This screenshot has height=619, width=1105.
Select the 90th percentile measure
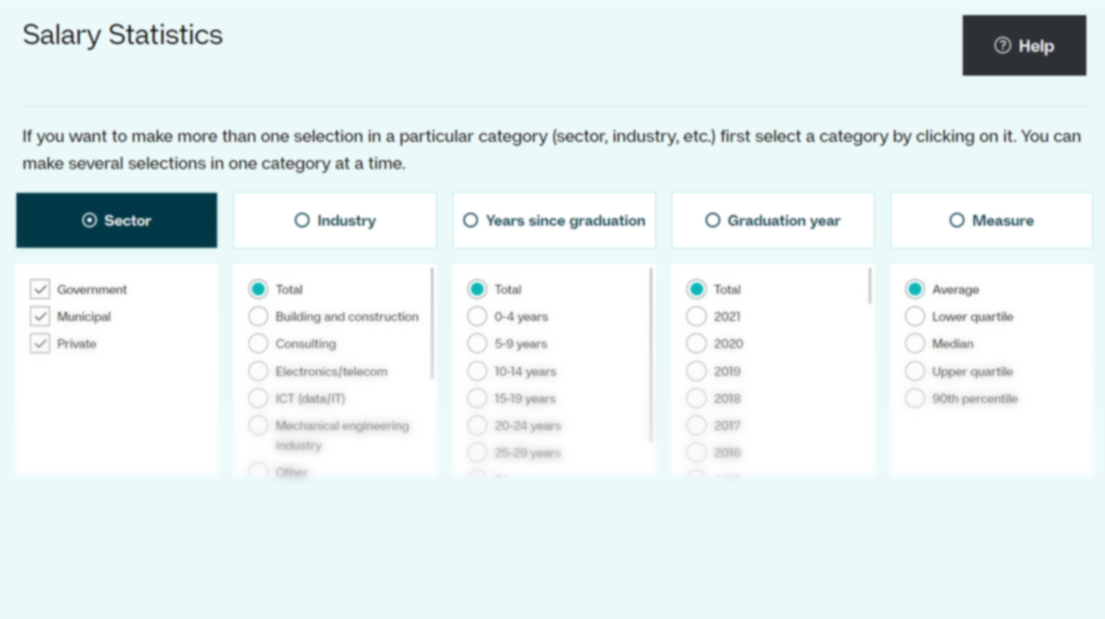coord(915,399)
